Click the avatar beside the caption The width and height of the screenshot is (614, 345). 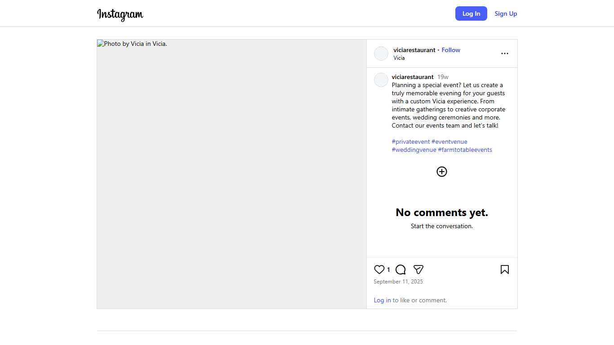coord(381,80)
